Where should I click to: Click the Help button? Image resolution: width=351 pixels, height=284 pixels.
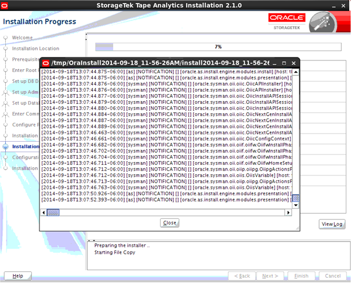(x=17, y=276)
